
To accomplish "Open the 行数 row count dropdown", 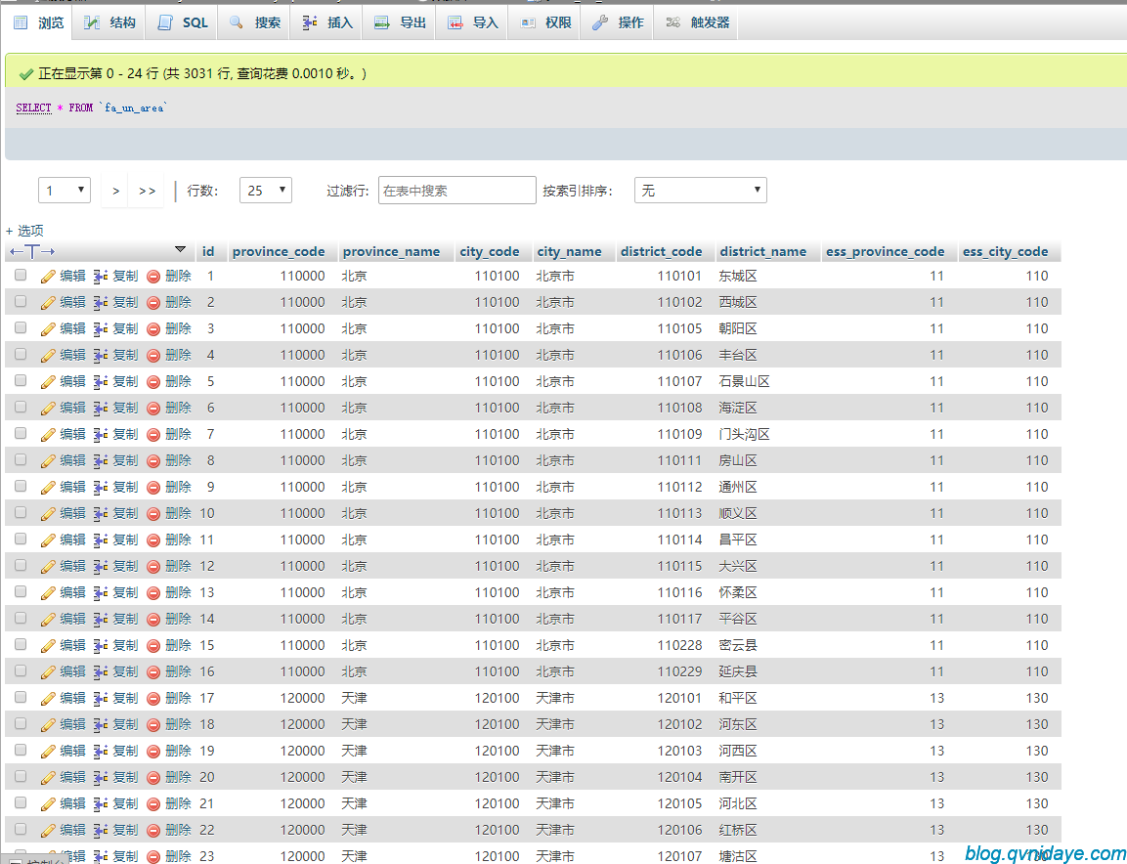I will click(x=265, y=191).
